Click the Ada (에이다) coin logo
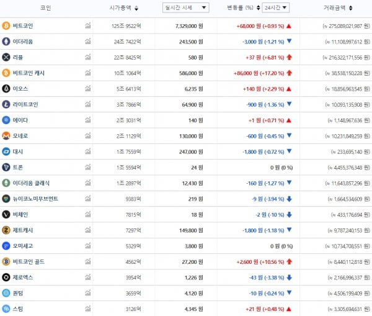This screenshot has height=316, width=372. [6, 120]
